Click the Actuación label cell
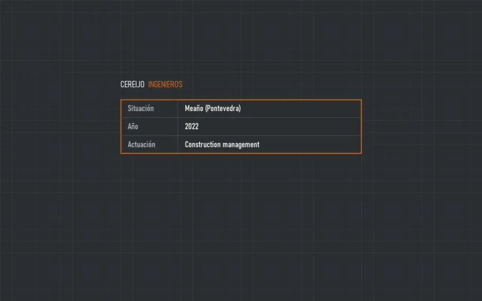The height and width of the screenshot is (301, 482). (149, 144)
